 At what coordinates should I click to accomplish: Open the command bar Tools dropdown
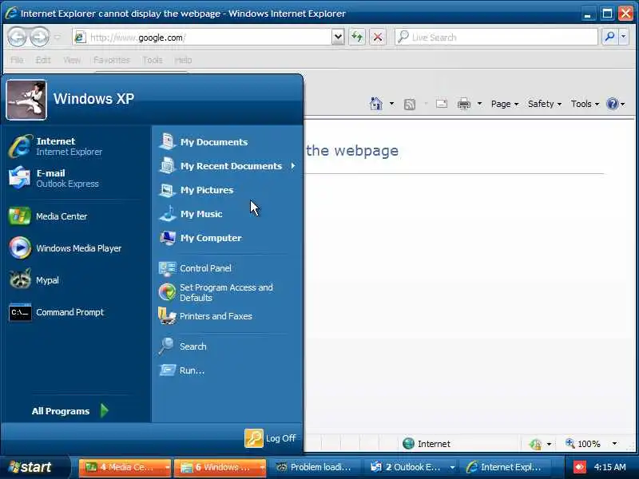pyautogui.click(x=585, y=104)
